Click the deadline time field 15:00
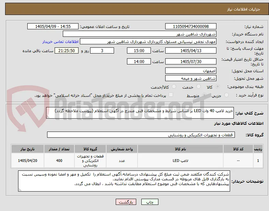269x211 pixels. [x=139, y=50]
